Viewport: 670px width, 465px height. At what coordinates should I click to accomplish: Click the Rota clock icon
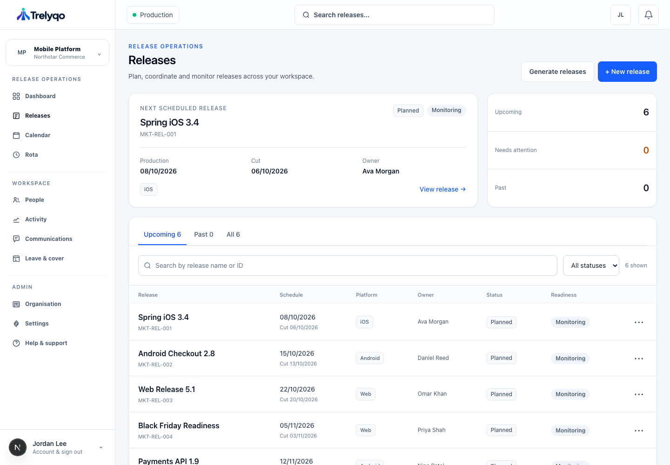pos(16,155)
